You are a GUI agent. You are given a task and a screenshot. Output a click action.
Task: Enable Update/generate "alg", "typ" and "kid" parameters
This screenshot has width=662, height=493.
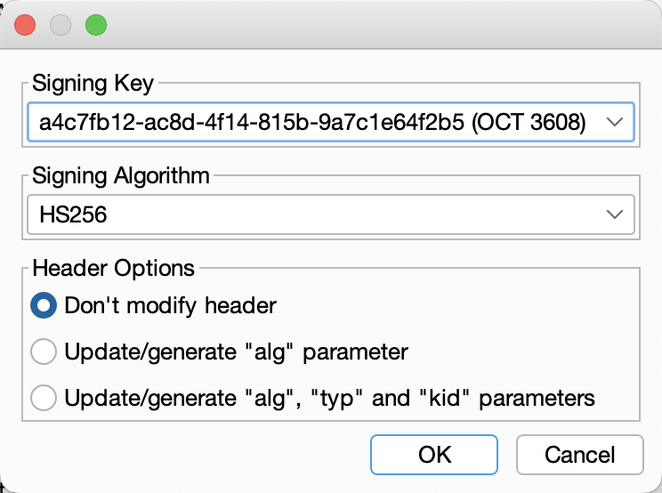[x=44, y=398]
